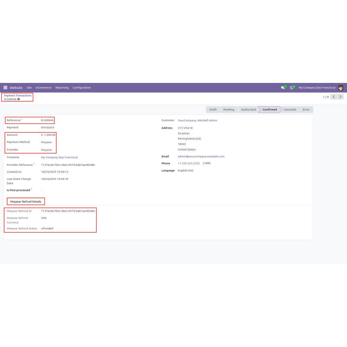Select the Error status stage
This screenshot has height=347, width=347.
click(306, 110)
